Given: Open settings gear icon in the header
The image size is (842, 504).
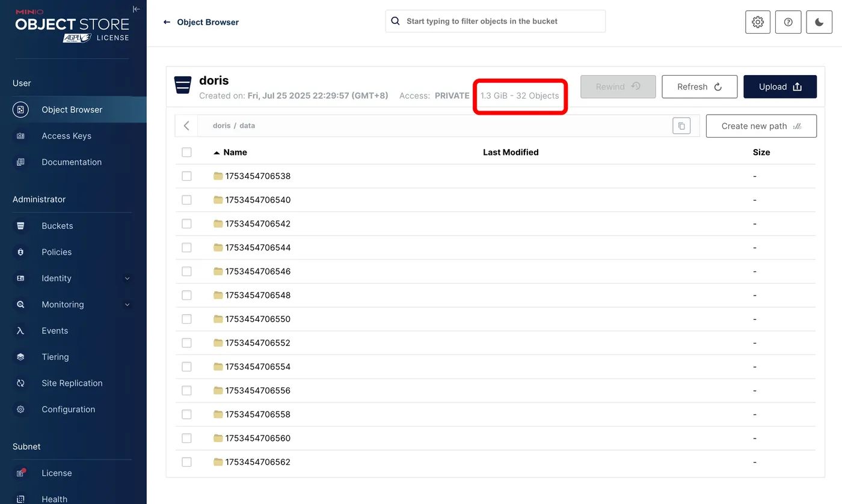Looking at the screenshot, I should 758,22.
